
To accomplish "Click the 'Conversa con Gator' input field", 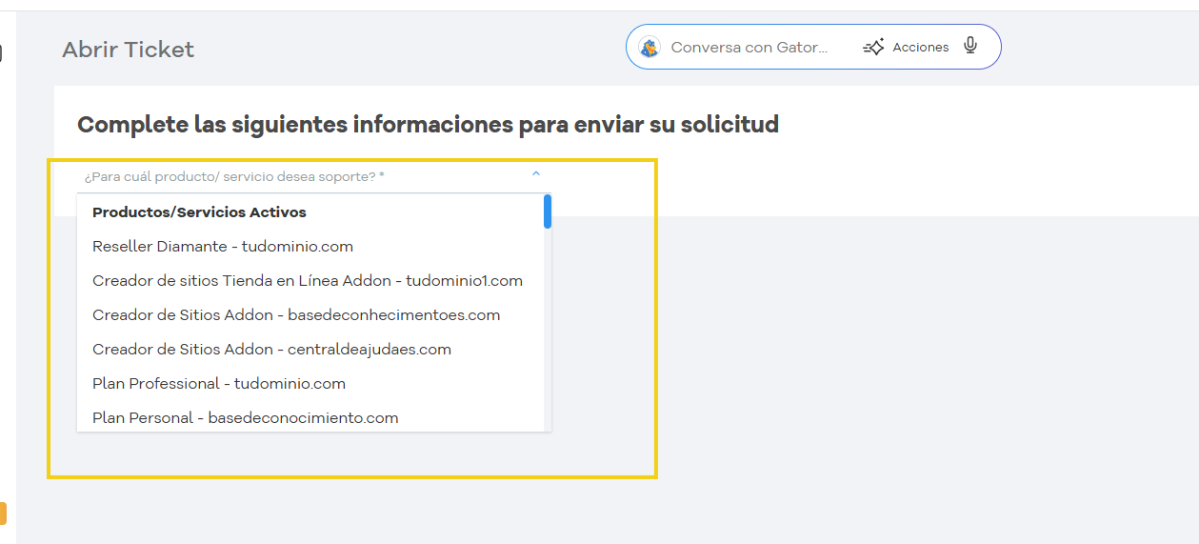I will tap(749, 47).
